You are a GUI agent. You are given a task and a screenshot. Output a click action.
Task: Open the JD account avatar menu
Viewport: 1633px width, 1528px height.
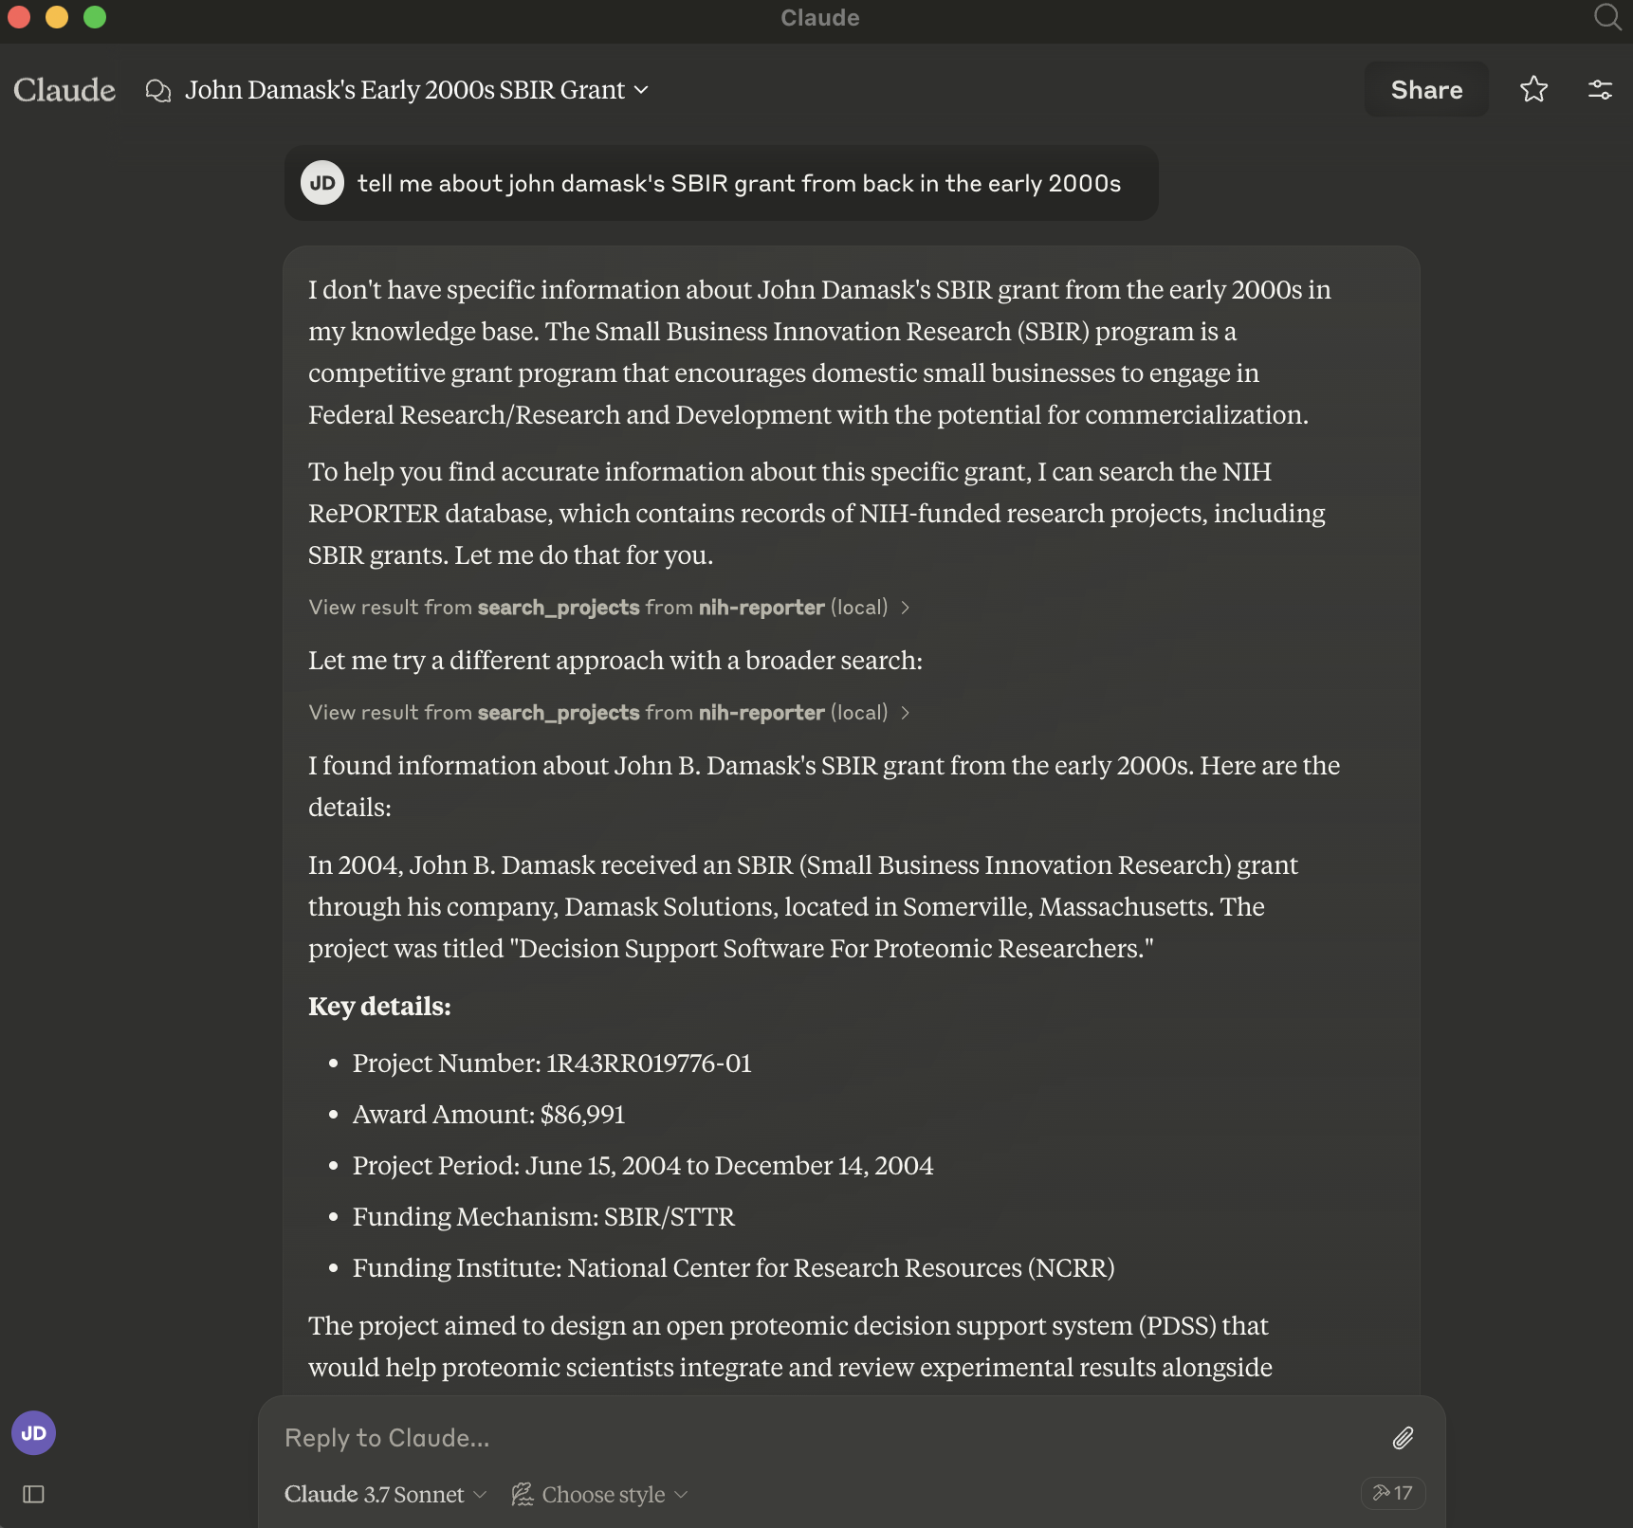[34, 1432]
